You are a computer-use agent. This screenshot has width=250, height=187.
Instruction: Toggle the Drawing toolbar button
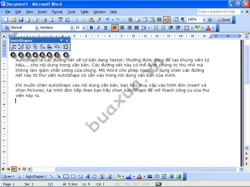167,20
